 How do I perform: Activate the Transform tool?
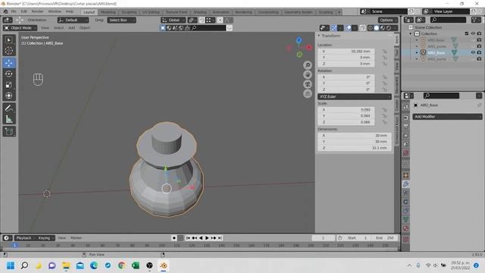click(x=9, y=96)
